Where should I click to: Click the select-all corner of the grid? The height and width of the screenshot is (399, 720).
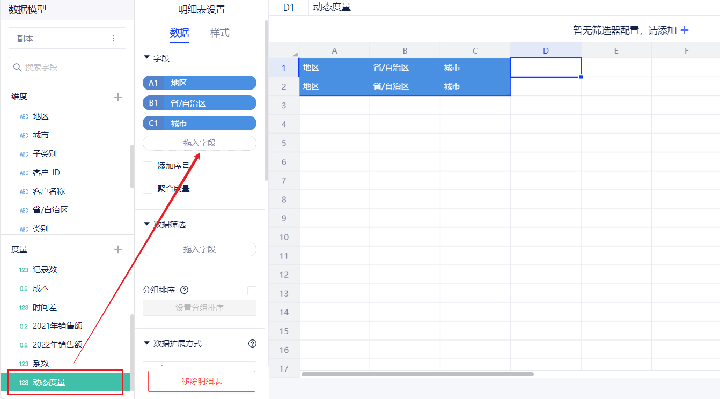point(284,51)
